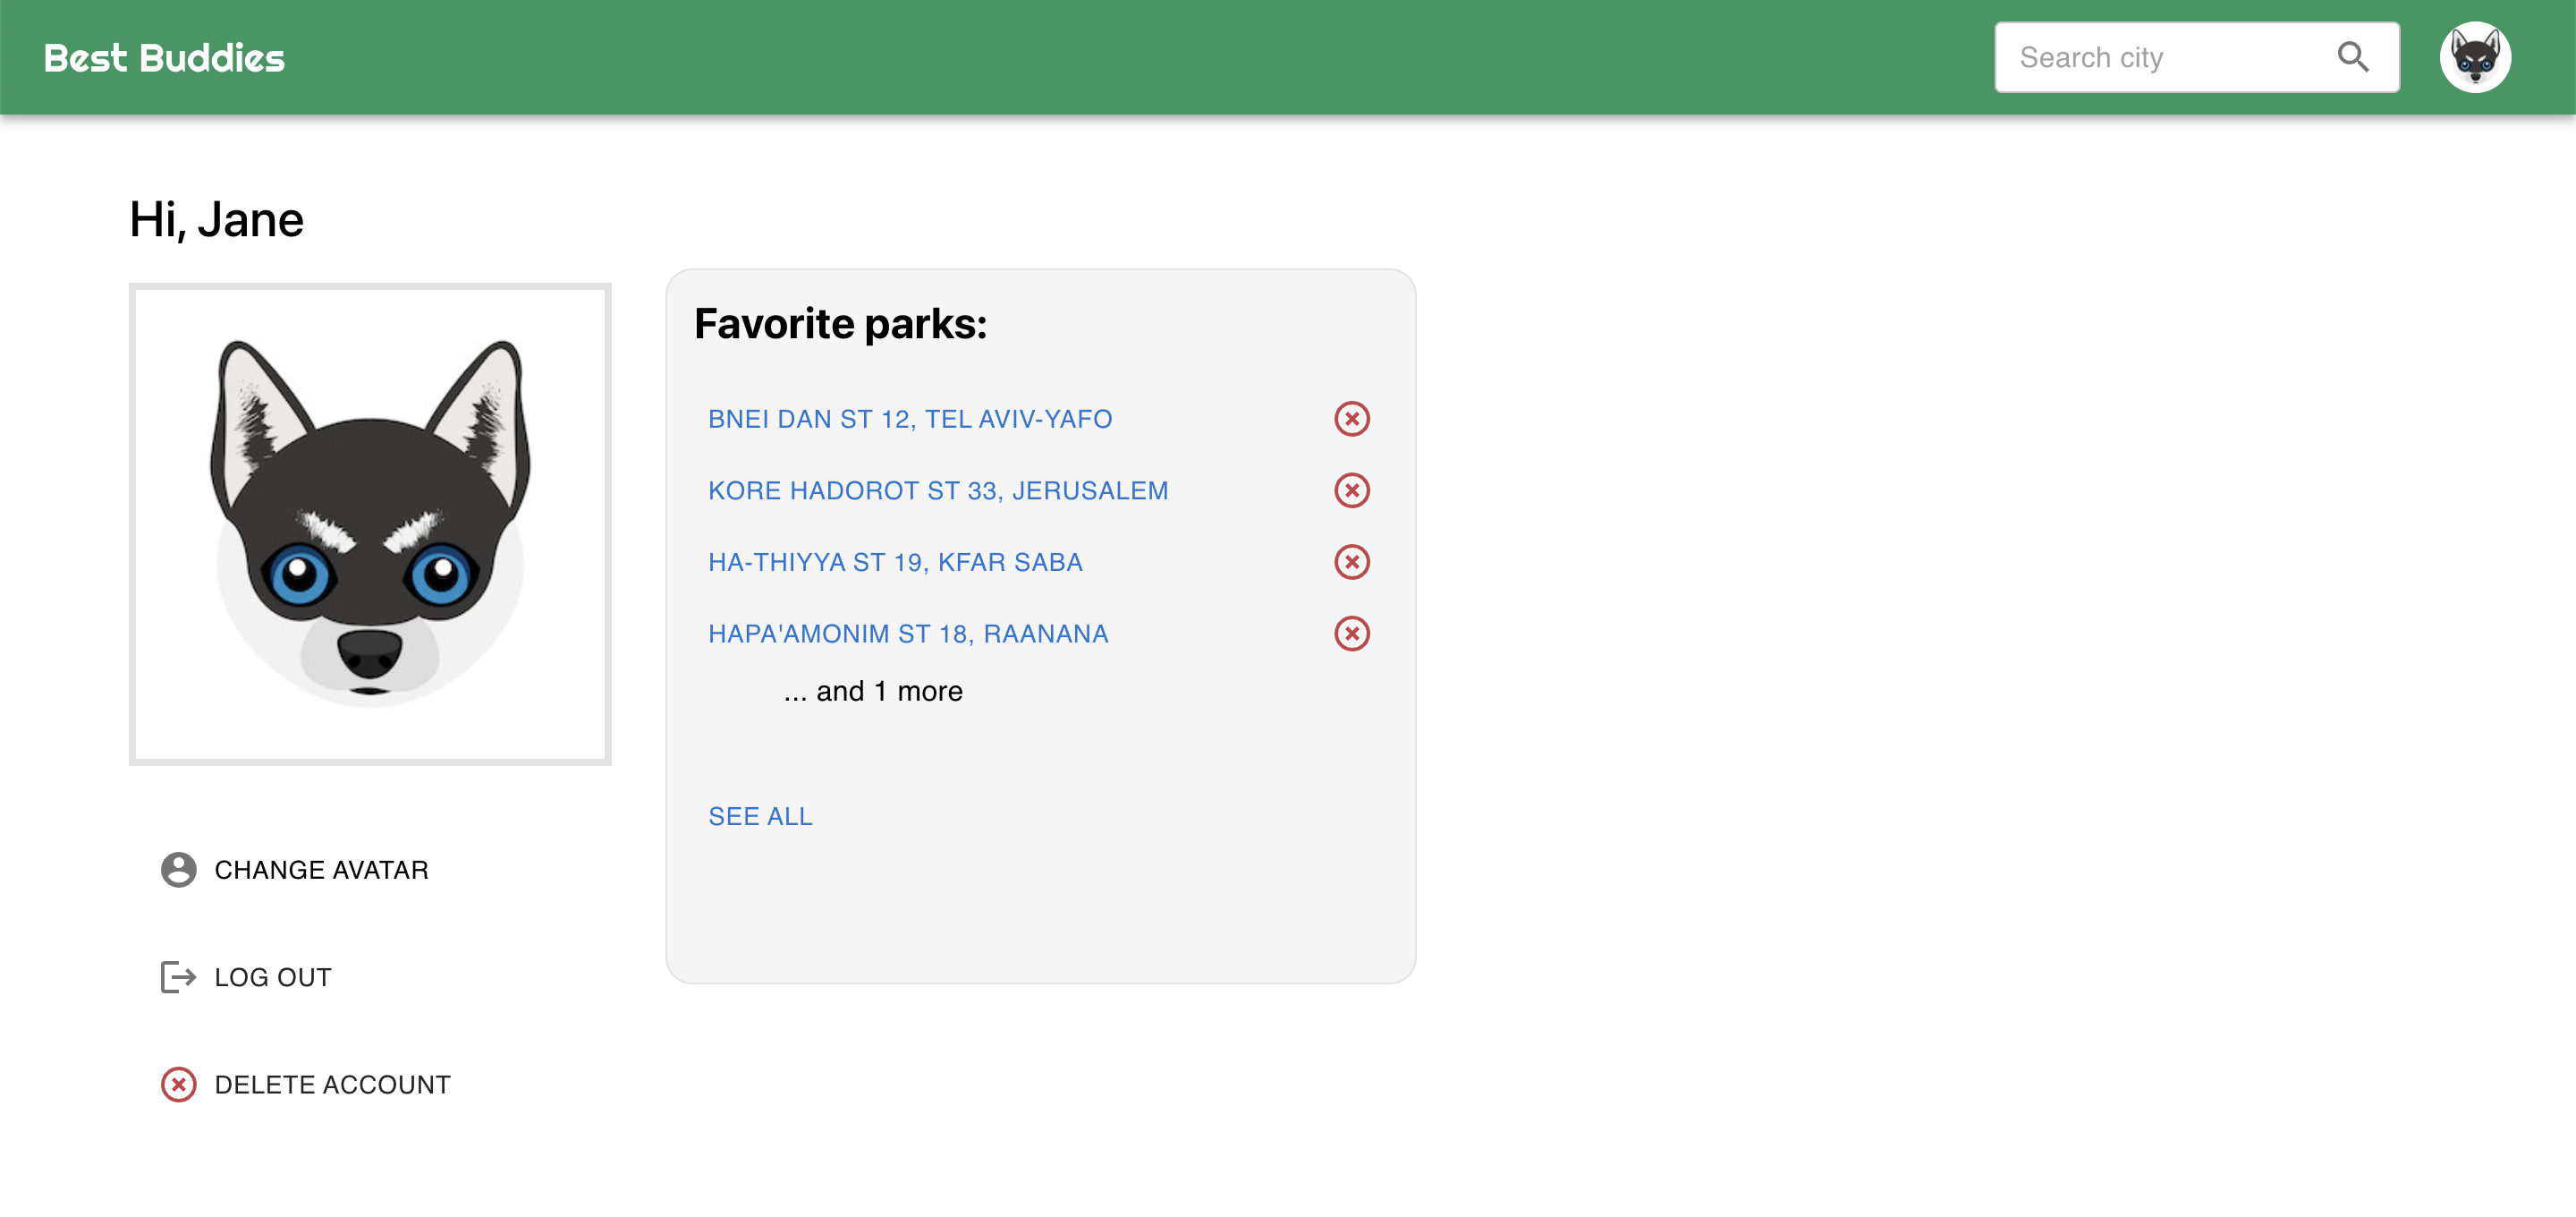Screen dimensions: 2576x1217
Task: Click the search magnifier icon
Action: click(2355, 57)
